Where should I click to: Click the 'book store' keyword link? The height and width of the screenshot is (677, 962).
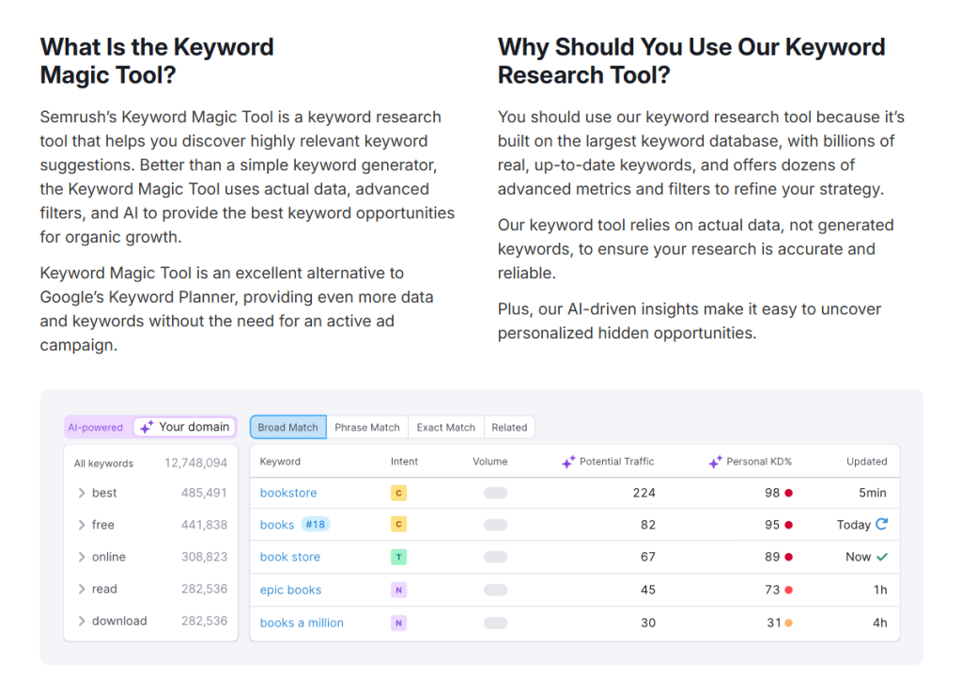[x=290, y=557]
